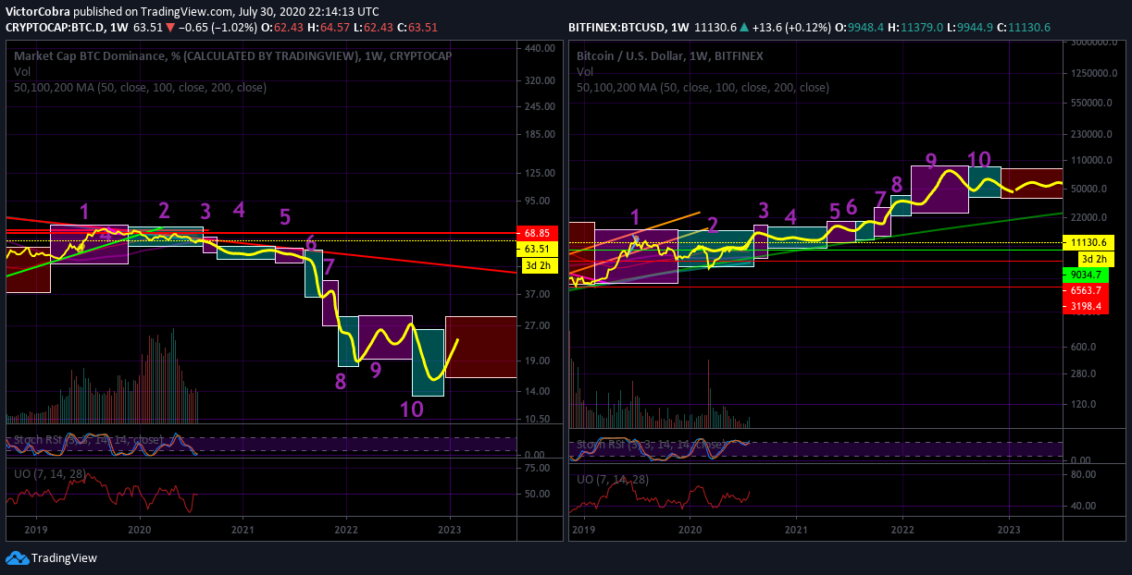The width and height of the screenshot is (1132, 575).
Task: Click 440.00 on dominance price scale
Action: pyautogui.click(x=538, y=48)
